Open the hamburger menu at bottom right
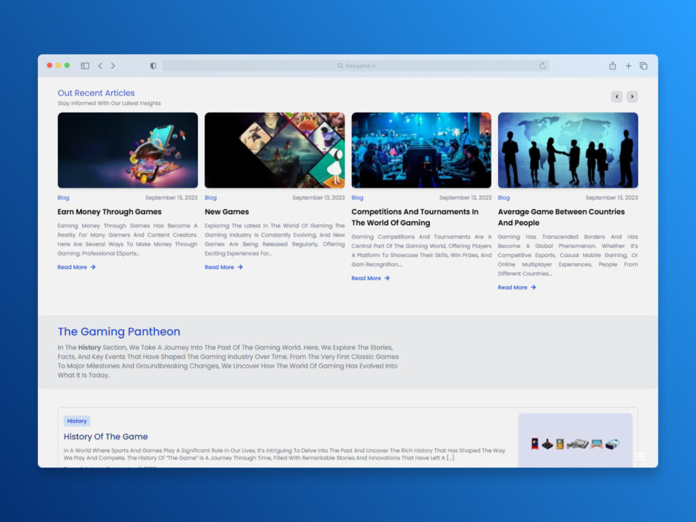Viewport: 696px width, 522px height. click(x=640, y=457)
